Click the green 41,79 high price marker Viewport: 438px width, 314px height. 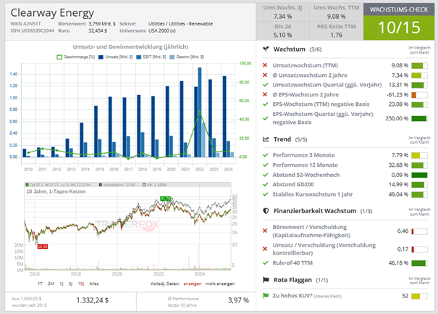coord(165,199)
